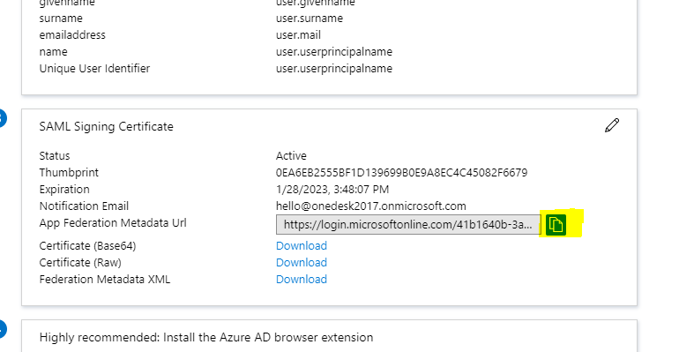Download the Federation Metadata XML

point(302,280)
